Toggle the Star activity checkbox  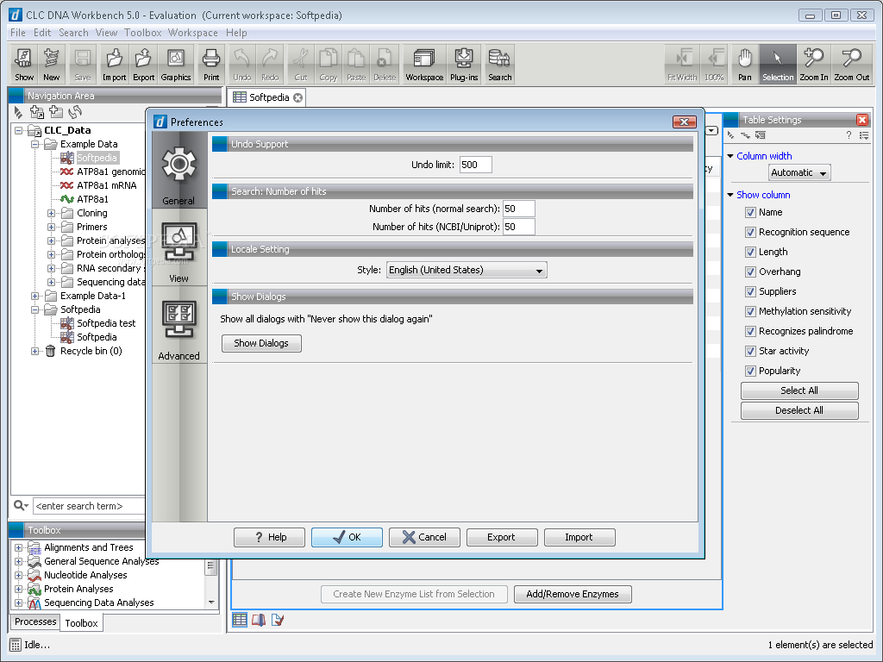[750, 351]
